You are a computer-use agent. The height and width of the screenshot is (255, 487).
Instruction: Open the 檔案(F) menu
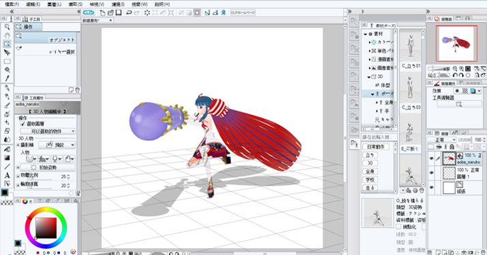(x=12, y=4)
